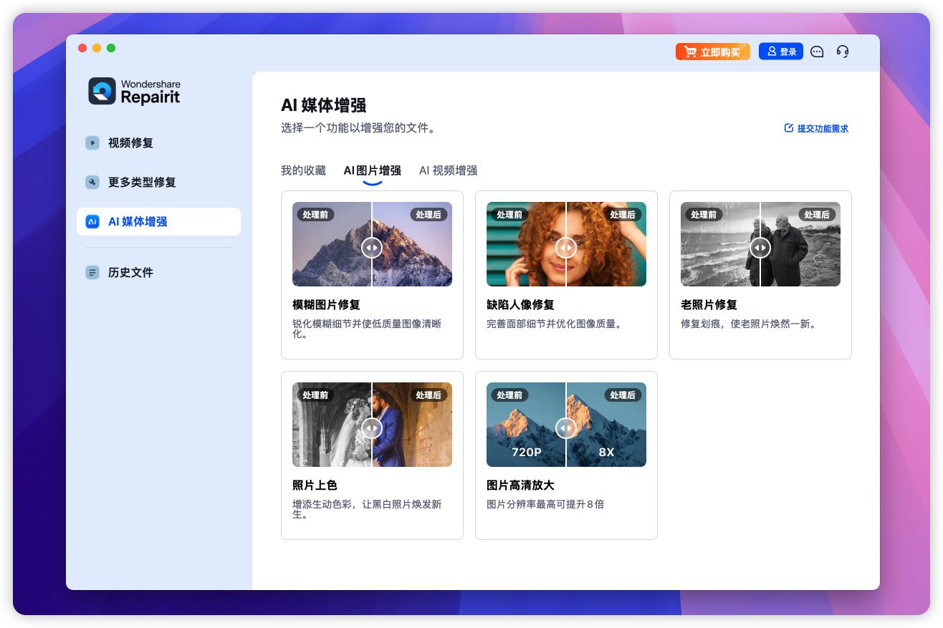Click the comparison slider handle on 缺陷人像修复
The width and height of the screenshot is (943, 628).
(x=565, y=248)
